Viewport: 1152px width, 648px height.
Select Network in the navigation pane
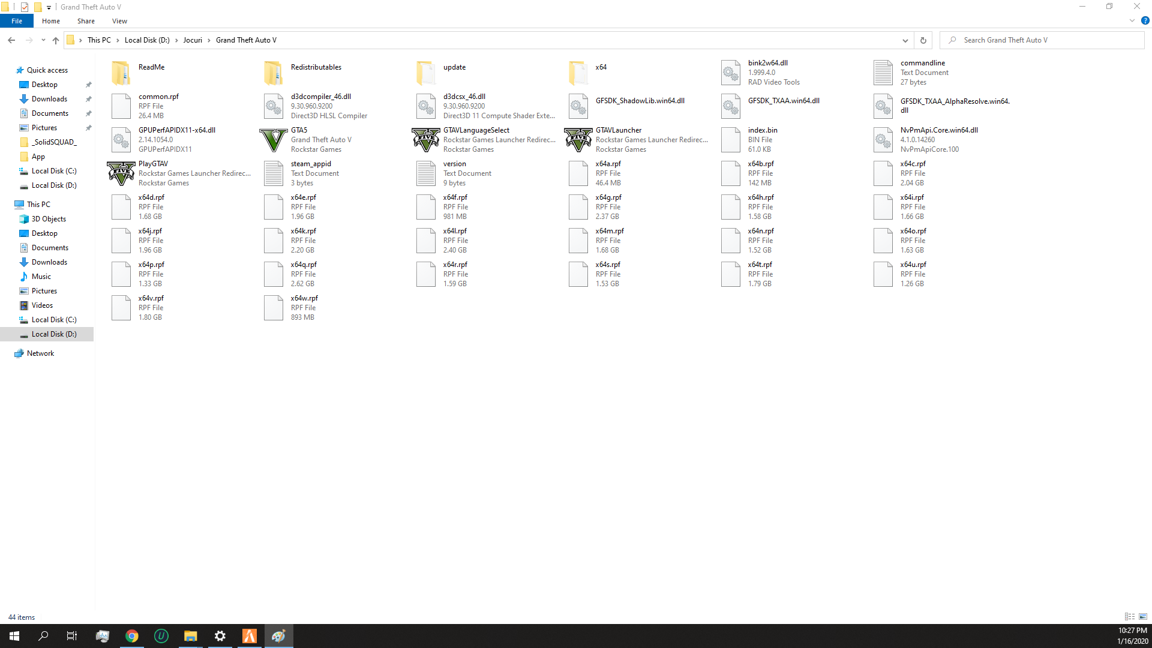[x=40, y=353]
